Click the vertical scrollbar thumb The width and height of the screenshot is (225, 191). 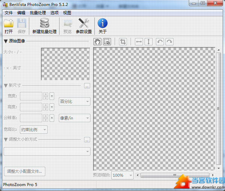pos(219,109)
